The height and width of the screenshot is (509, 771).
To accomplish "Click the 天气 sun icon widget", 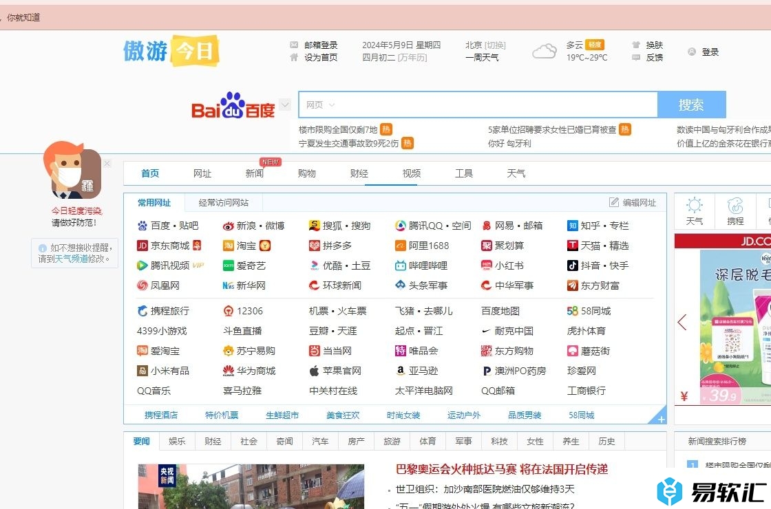I will click(x=695, y=205).
